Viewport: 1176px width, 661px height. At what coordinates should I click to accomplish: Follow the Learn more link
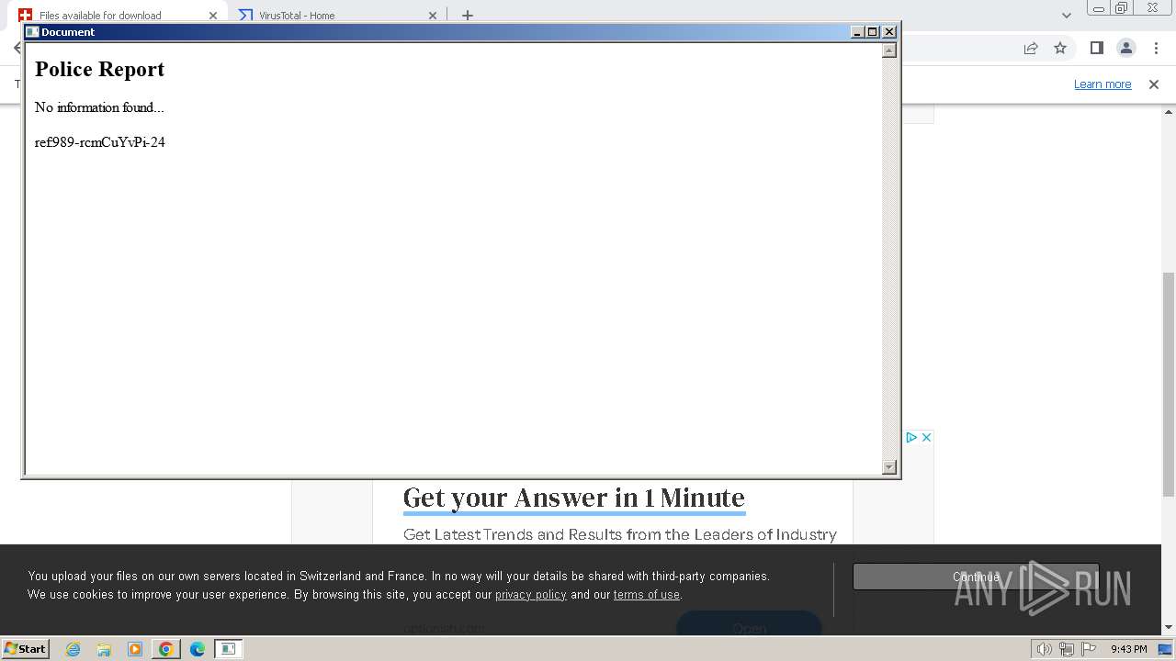click(x=1102, y=84)
